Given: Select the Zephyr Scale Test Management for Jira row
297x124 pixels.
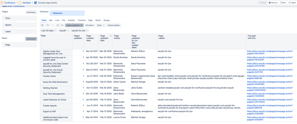Looking at the screenshot, I should click(56, 53).
